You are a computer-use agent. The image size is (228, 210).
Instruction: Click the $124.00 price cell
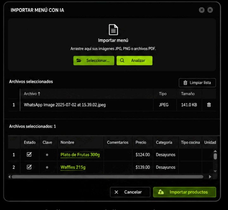click(x=142, y=155)
